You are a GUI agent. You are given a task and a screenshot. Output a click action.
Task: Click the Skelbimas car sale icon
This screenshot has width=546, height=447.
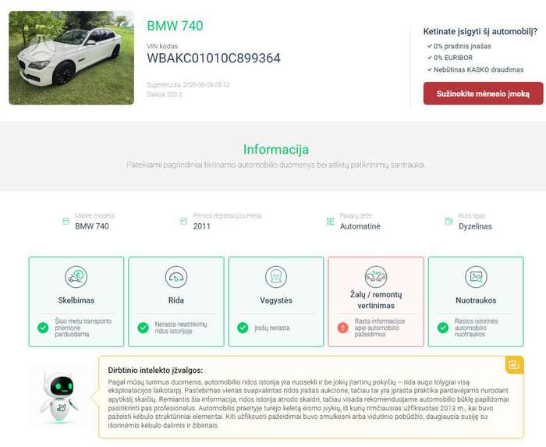point(76,277)
